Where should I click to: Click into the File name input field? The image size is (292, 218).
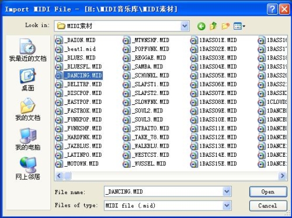pyautogui.click(x=164, y=192)
